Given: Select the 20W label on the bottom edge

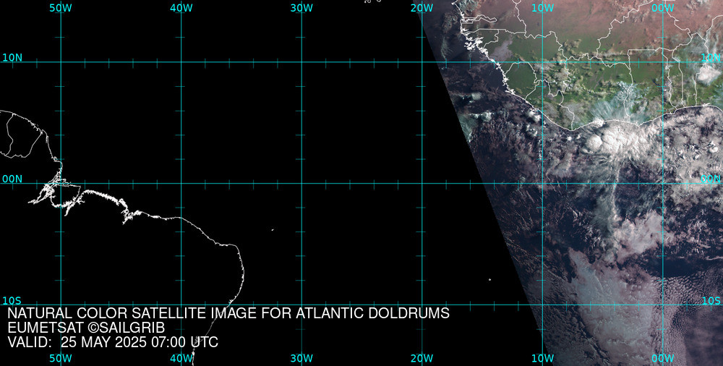Looking at the screenshot, I should [422, 358].
